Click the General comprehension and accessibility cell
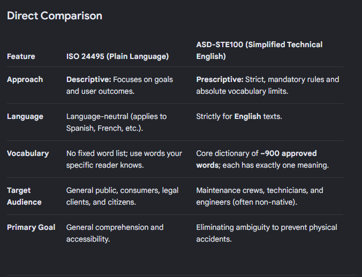 pos(115,233)
